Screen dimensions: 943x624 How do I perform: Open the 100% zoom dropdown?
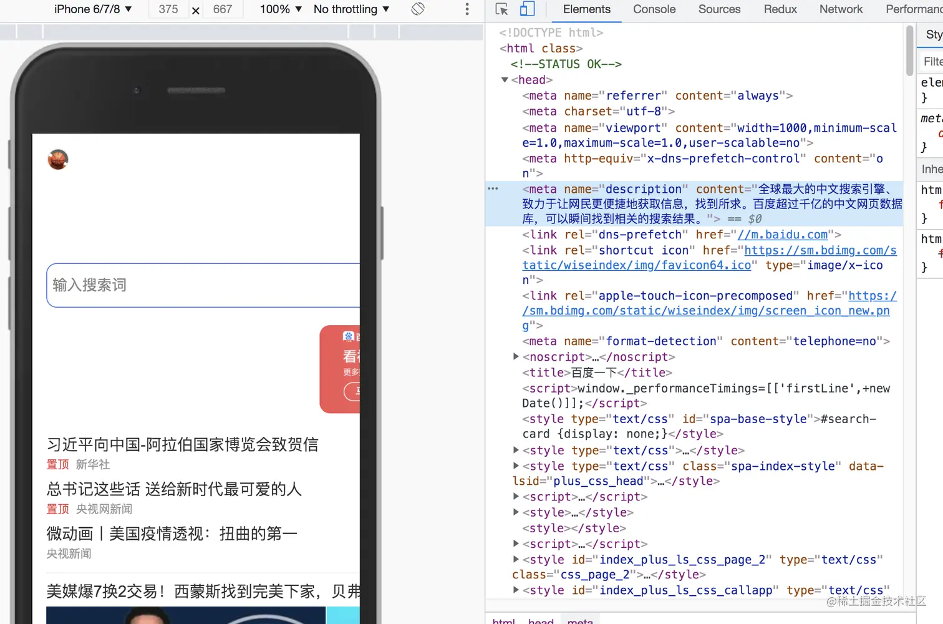pos(281,9)
